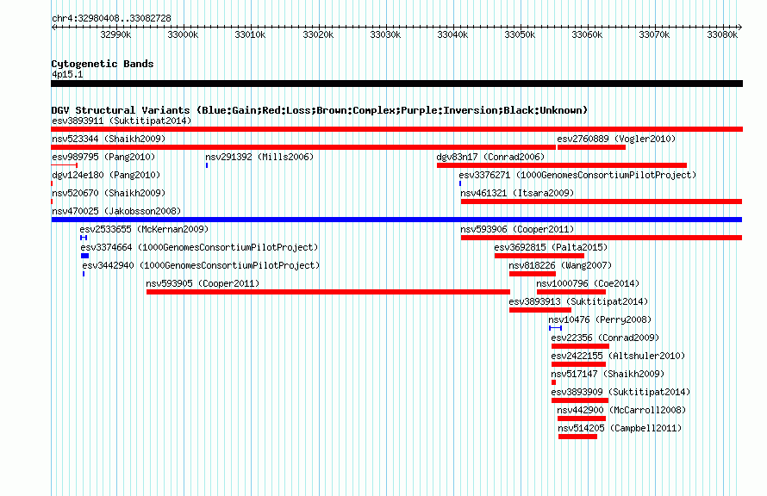Open nsv514205 (Campbell2011) label

click(620, 428)
